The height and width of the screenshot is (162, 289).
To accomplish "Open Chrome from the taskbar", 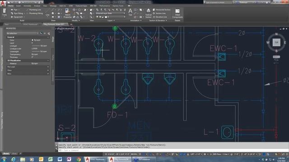I will [79, 159].
